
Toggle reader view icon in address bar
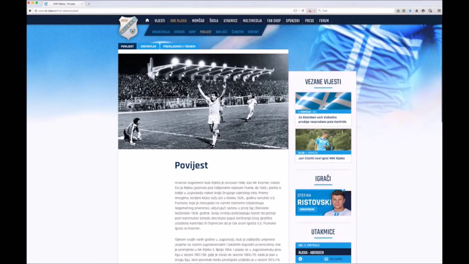pyautogui.click(x=295, y=11)
